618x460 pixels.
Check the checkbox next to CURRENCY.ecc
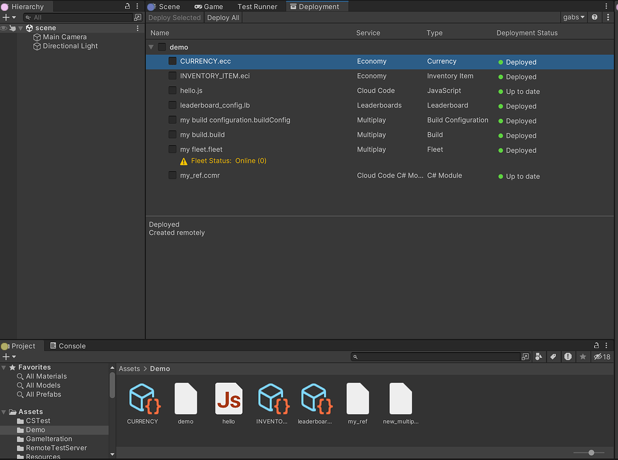[x=172, y=61]
